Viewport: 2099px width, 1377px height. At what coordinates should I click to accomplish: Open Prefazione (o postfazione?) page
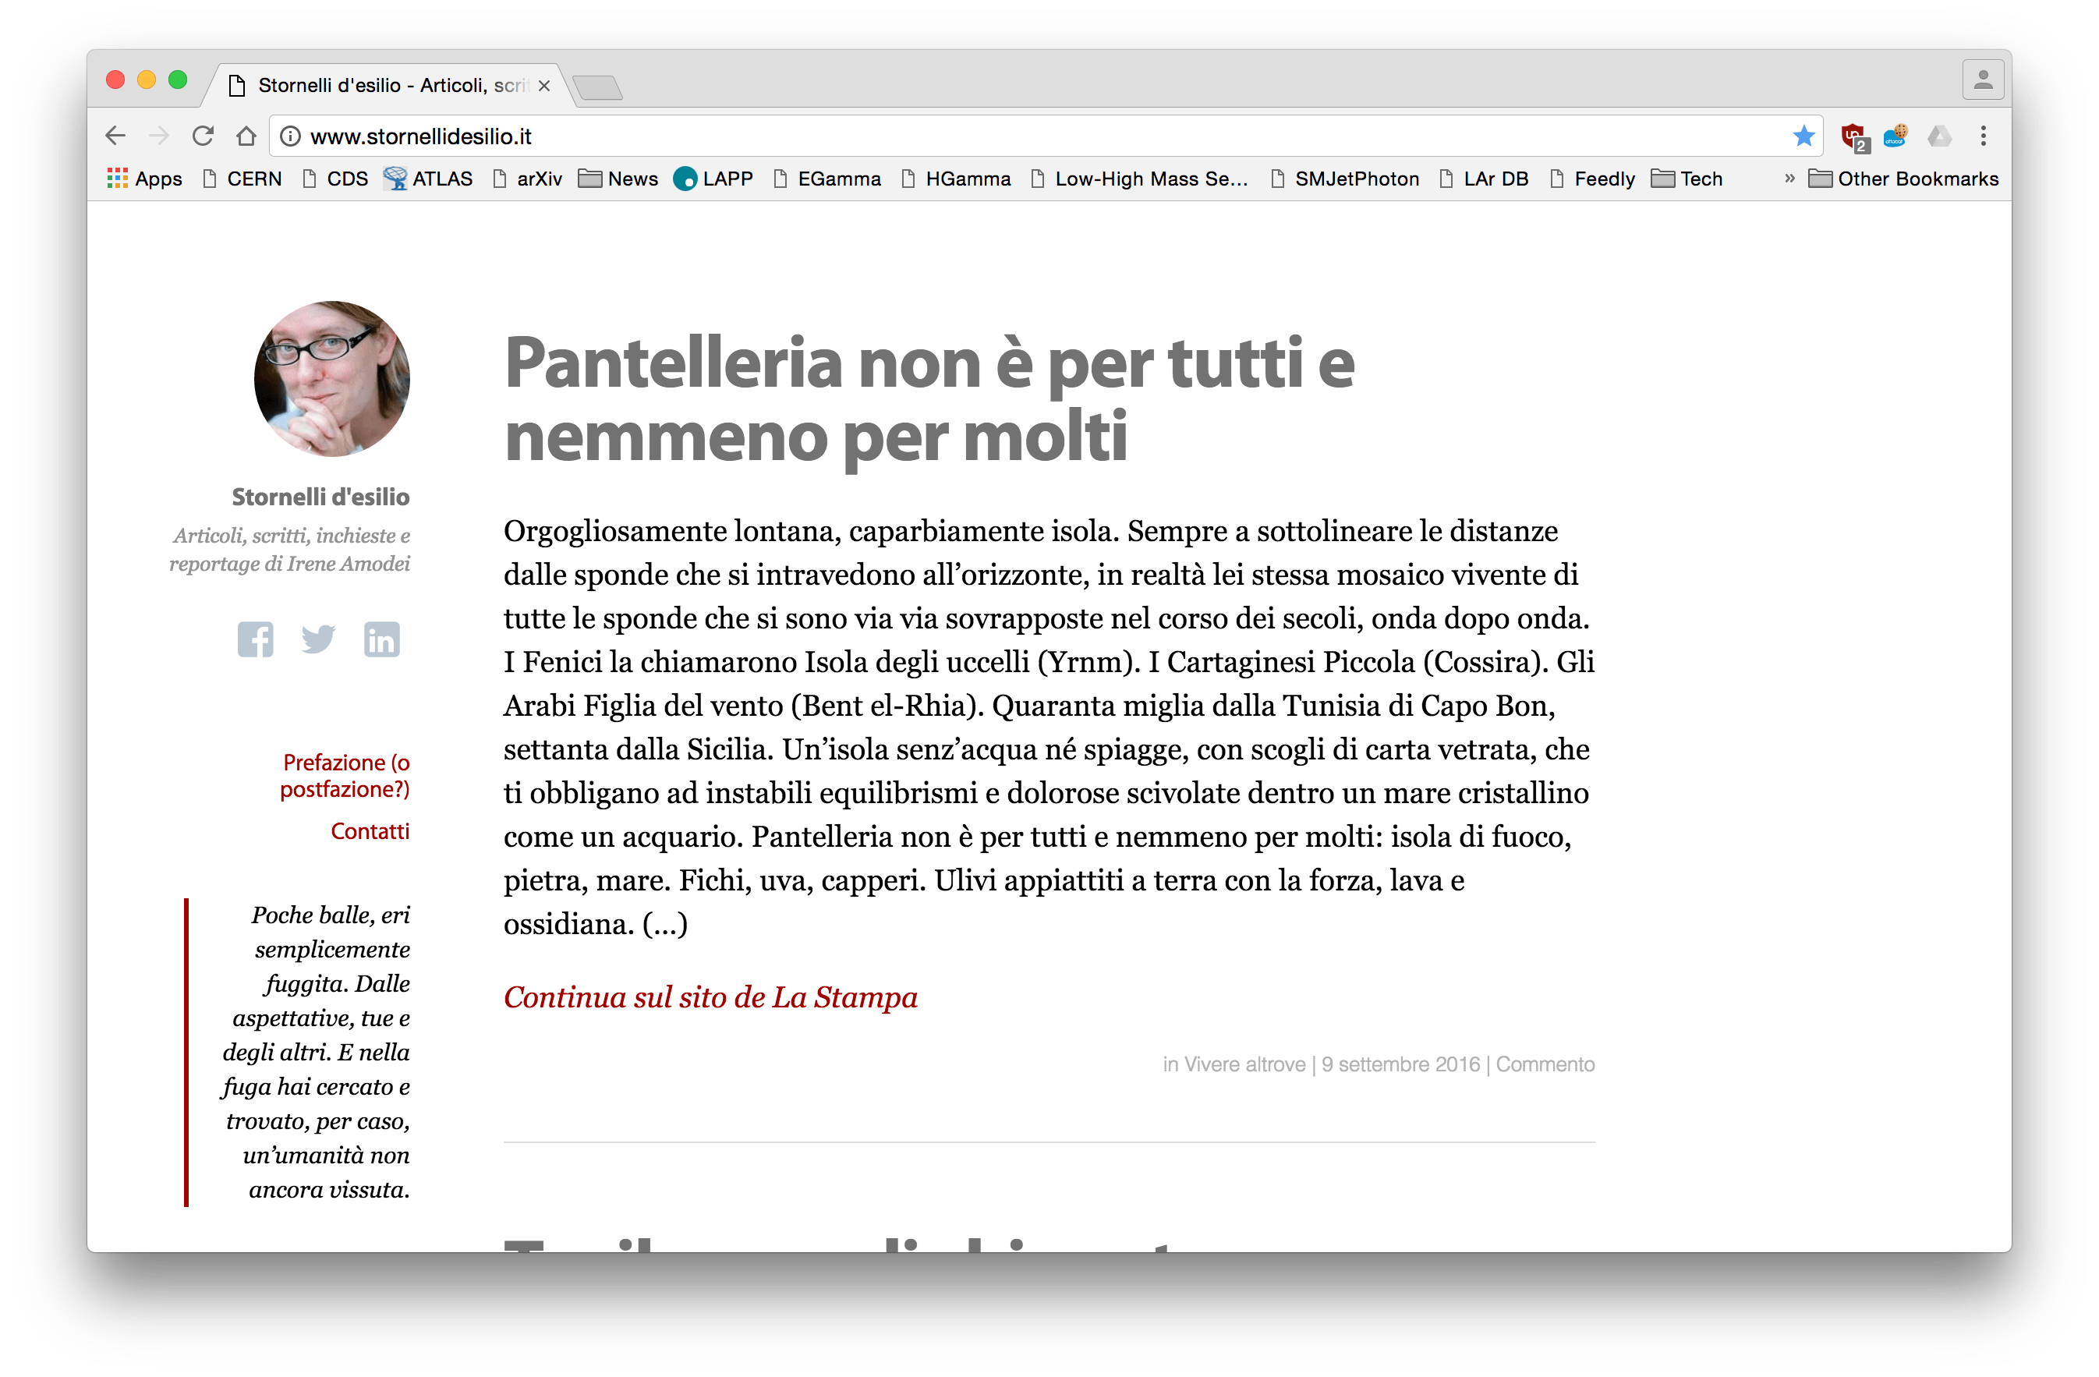[345, 775]
